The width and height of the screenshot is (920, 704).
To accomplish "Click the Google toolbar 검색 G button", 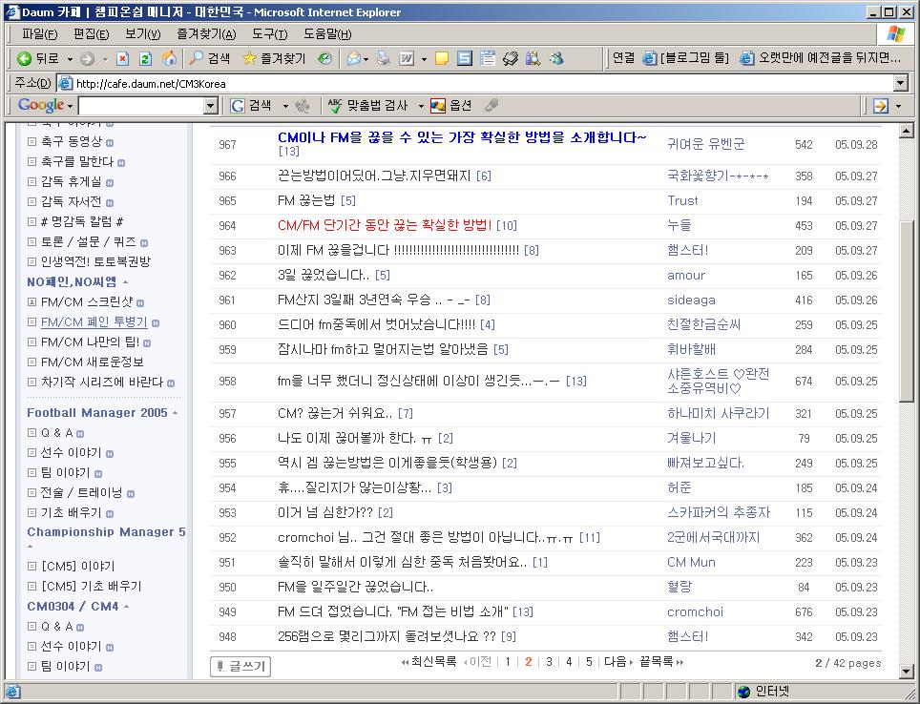I will click(251, 106).
